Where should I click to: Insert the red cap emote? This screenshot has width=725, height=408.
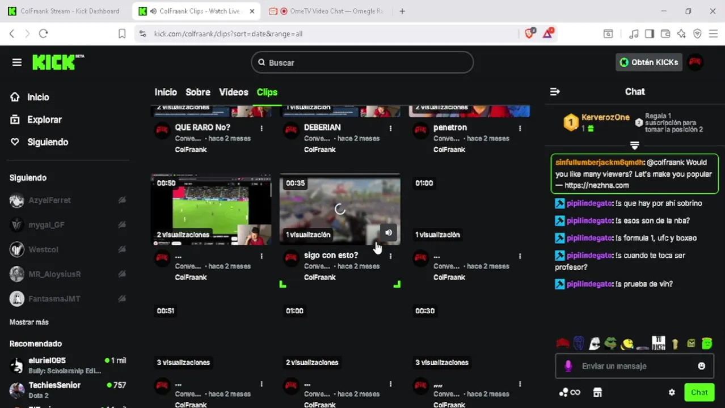tap(562, 343)
